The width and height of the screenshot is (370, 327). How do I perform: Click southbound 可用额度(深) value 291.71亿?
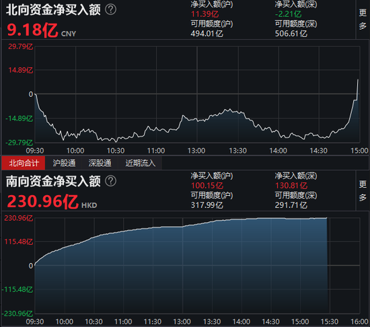coord(291,205)
